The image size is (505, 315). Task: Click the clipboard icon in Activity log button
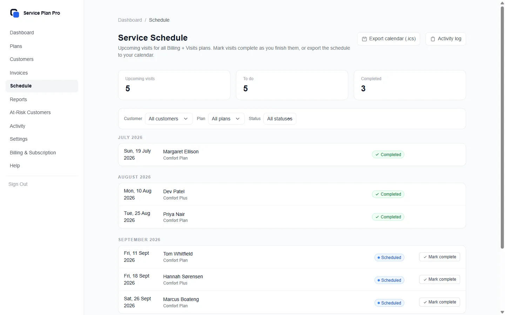pos(433,39)
